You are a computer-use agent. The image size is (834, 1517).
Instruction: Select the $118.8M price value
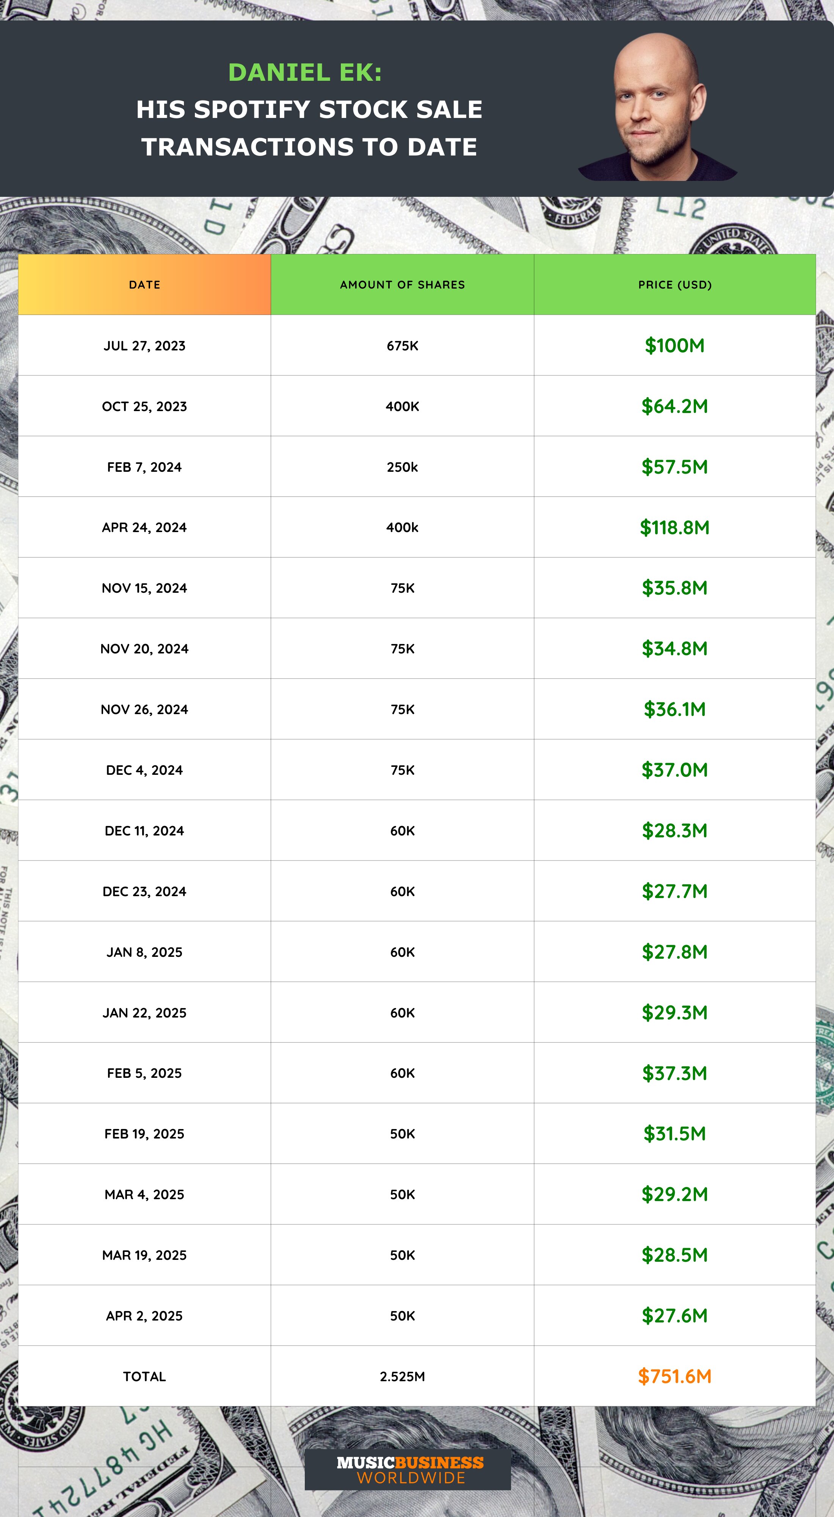point(674,528)
